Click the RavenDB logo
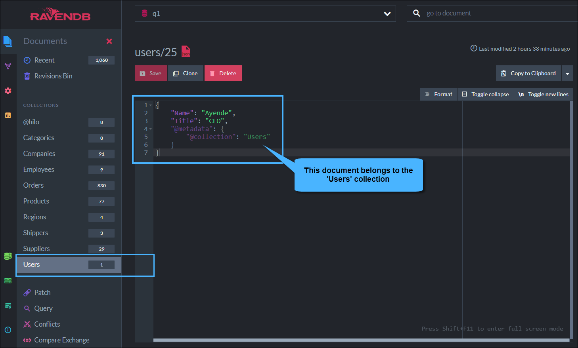Screen dimensions: 578x348 point(60,14)
